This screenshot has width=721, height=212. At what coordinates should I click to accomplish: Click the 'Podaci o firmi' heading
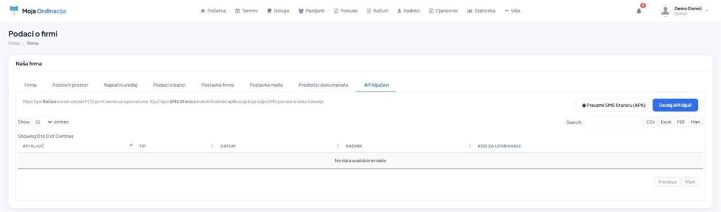pyautogui.click(x=33, y=34)
